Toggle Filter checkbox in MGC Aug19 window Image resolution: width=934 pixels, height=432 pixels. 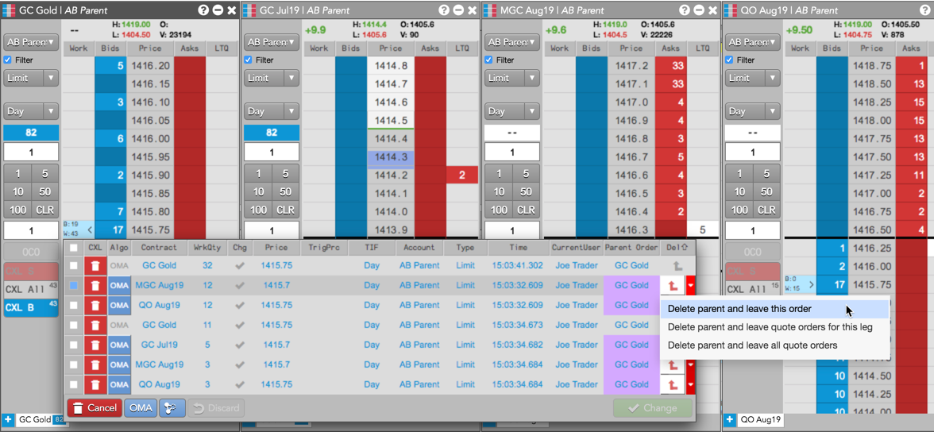click(489, 60)
